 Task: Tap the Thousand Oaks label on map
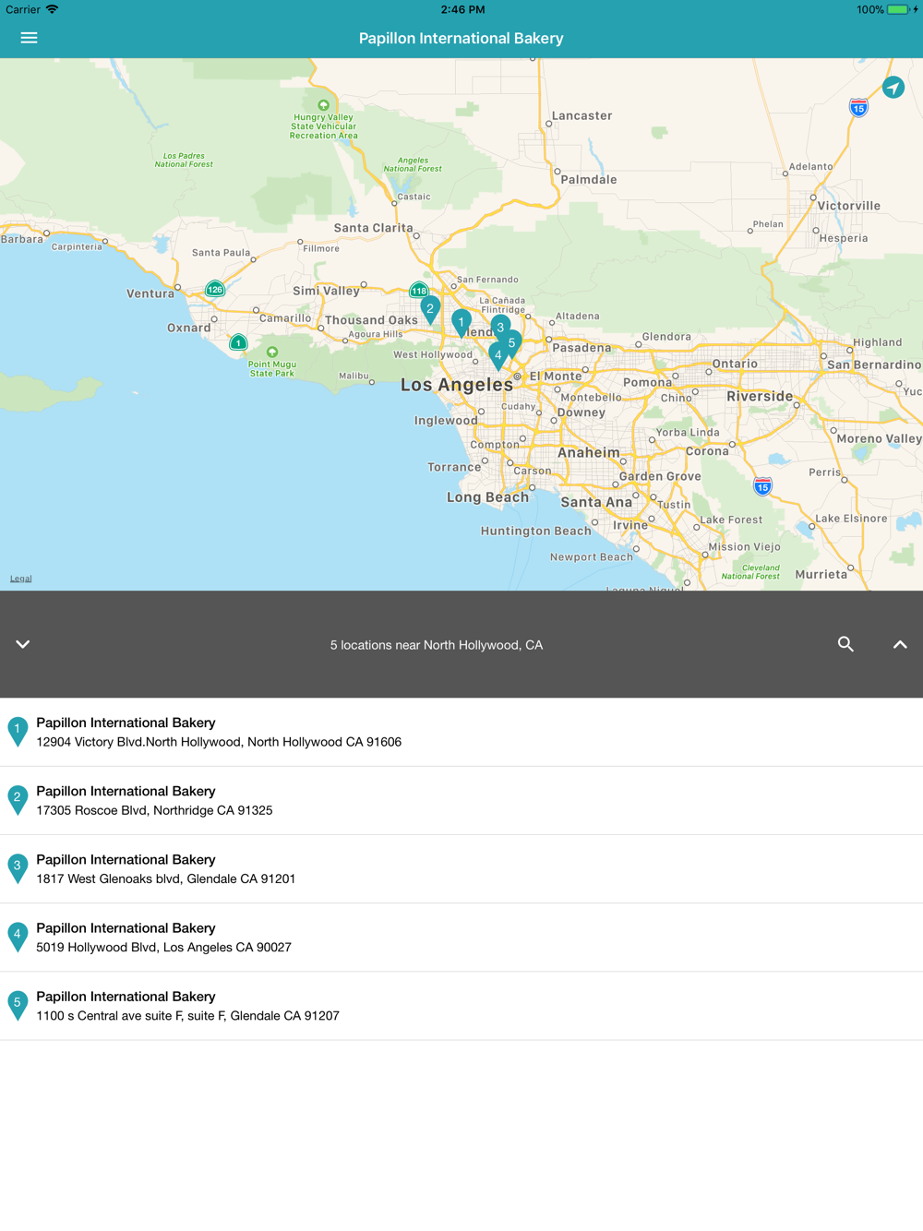pos(371,320)
